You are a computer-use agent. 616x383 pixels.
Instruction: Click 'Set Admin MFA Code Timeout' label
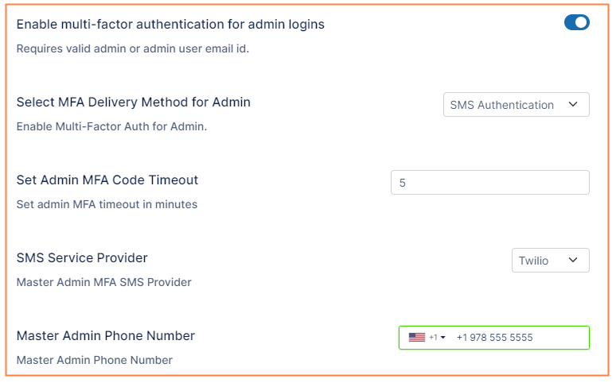coord(107,180)
